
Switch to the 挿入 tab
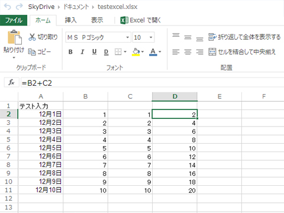70,20
